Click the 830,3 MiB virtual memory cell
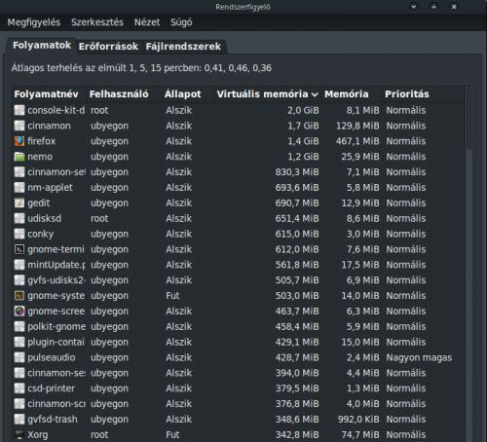The width and height of the screenshot is (487, 442). pyautogui.click(x=297, y=172)
